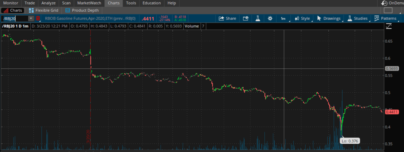Open chart settings gear icon
This screenshot has height=152, width=404.
pos(270,19)
